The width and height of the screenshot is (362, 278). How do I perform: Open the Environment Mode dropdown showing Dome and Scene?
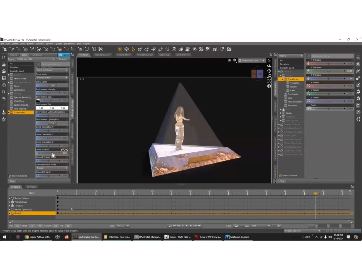coord(52,70)
